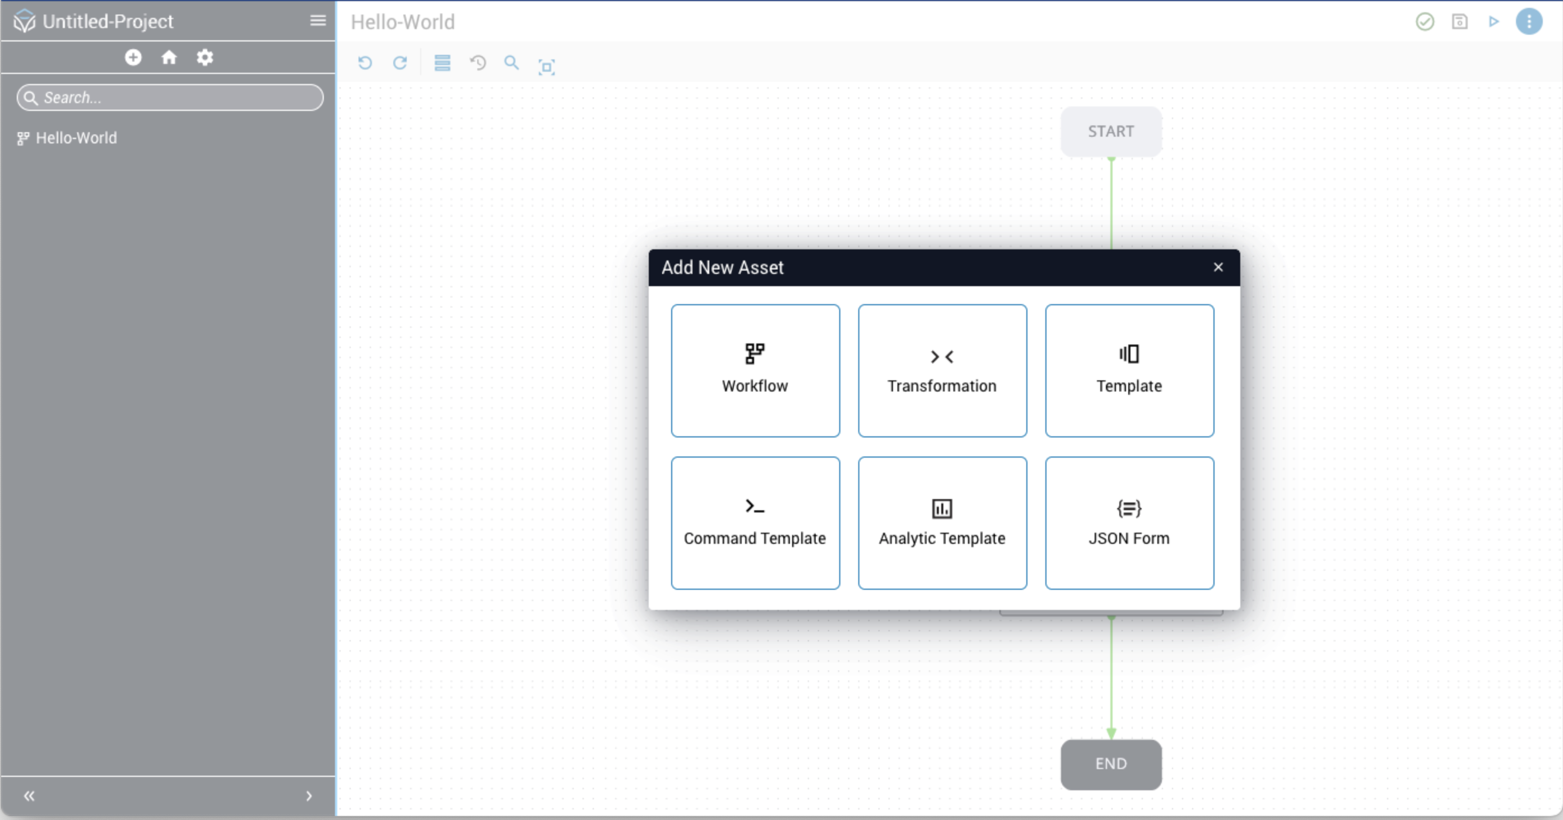
Task: Click the search magnifier in canvas toolbar
Action: tap(511, 63)
